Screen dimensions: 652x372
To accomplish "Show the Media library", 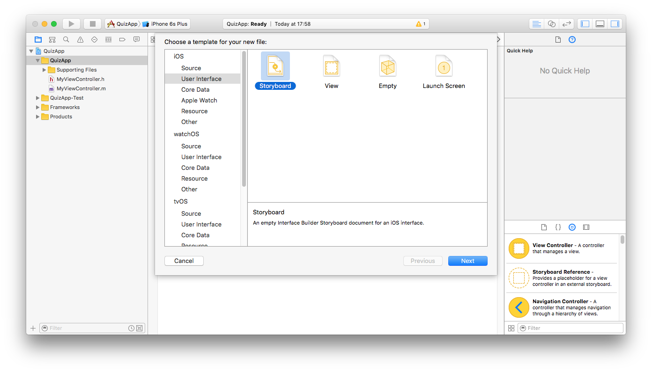I will click(586, 227).
